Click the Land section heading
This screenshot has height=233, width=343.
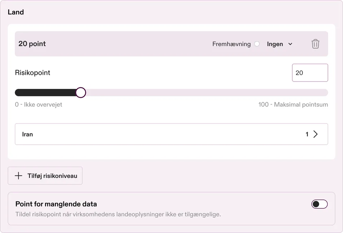(x=16, y=12)
